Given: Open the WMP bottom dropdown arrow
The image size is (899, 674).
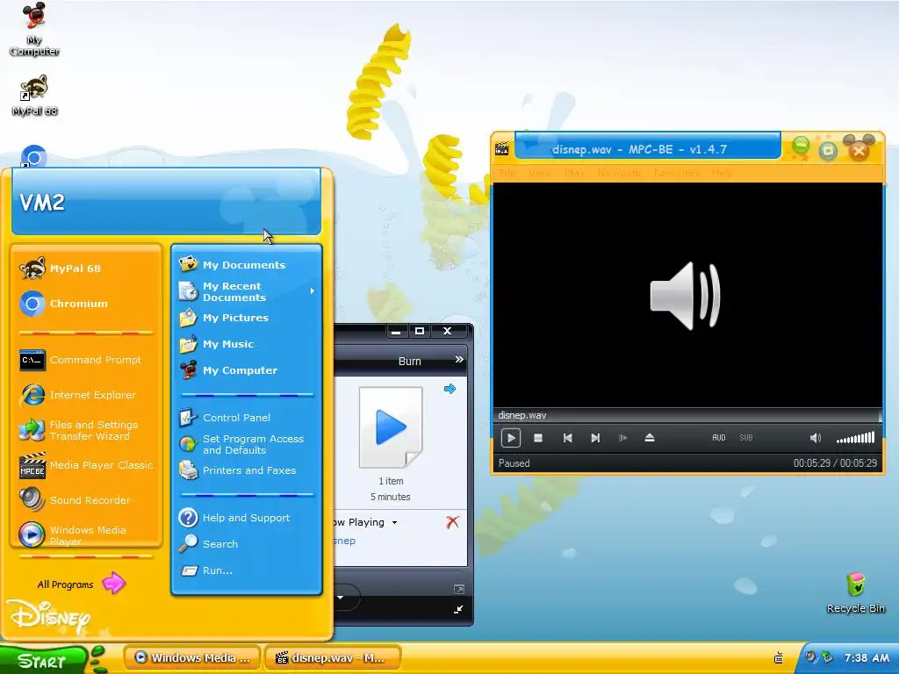Looking at the screenshot, I should (340, 598).
